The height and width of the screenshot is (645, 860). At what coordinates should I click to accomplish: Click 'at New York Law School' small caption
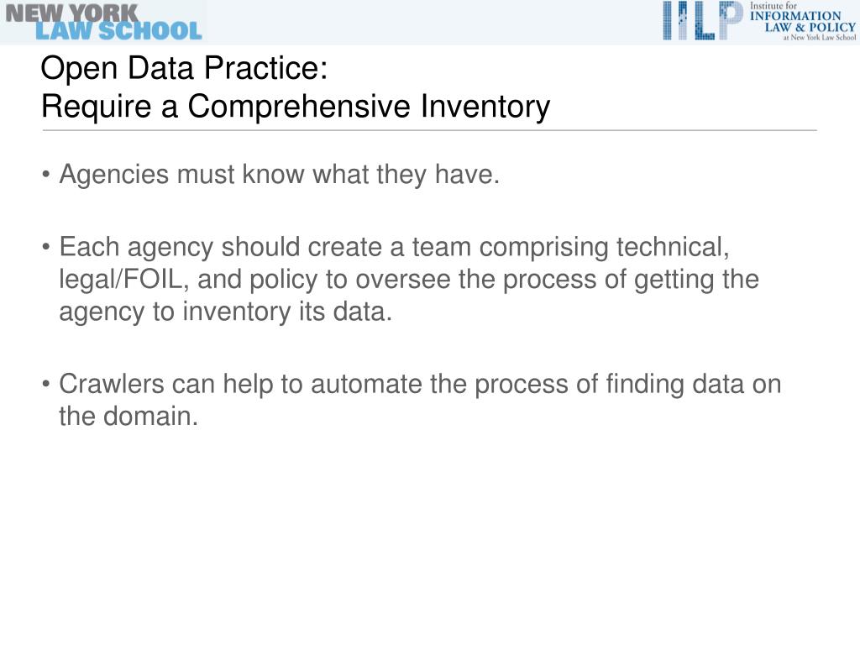point(820,37)
